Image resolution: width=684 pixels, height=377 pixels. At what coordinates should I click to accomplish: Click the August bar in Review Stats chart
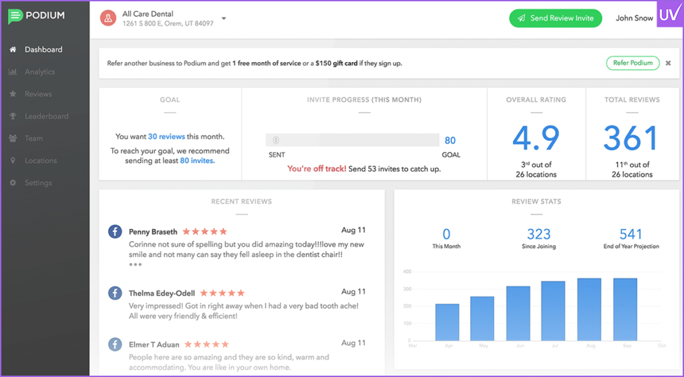[589, 310]
